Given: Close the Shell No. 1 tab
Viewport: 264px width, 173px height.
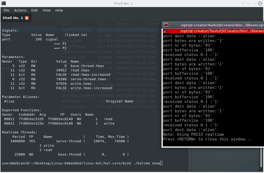Looking at the screenshot, I should pos(27,18).
